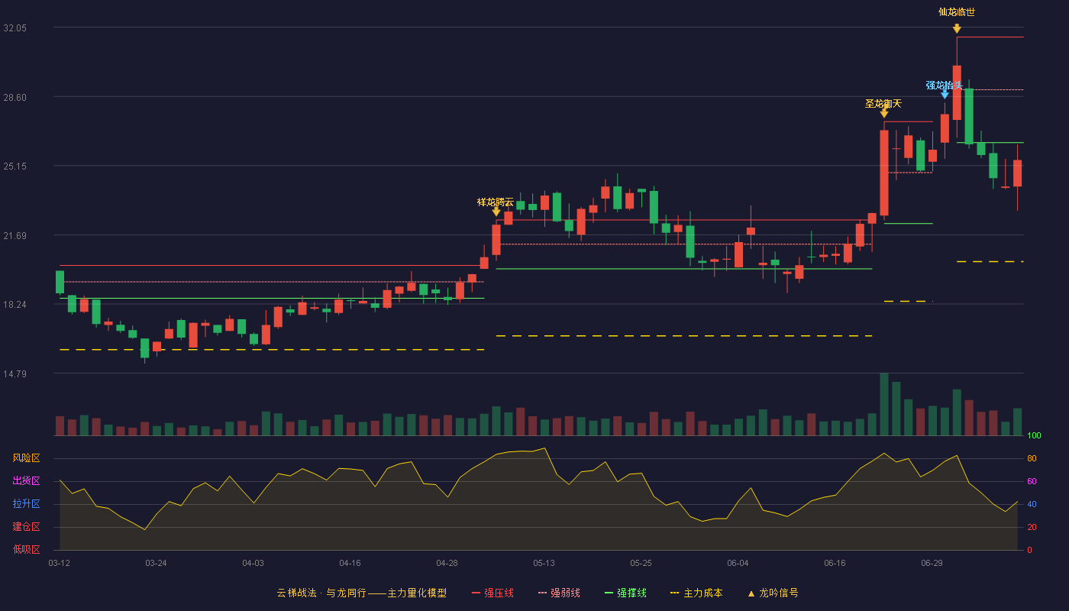The height and width of the screenshot is (611, 1069).
Task: Click the tallest volume bar
Action: 884,404
